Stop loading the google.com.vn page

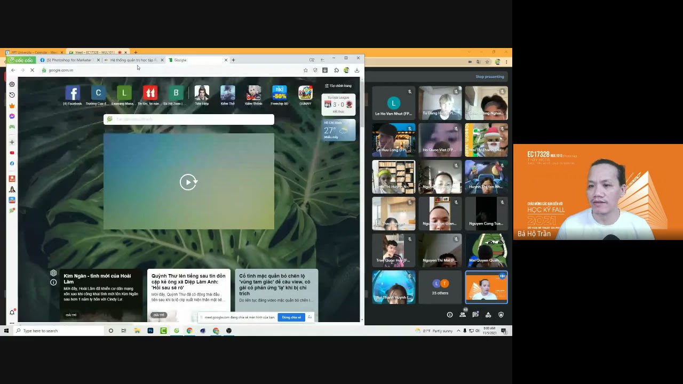32,70
